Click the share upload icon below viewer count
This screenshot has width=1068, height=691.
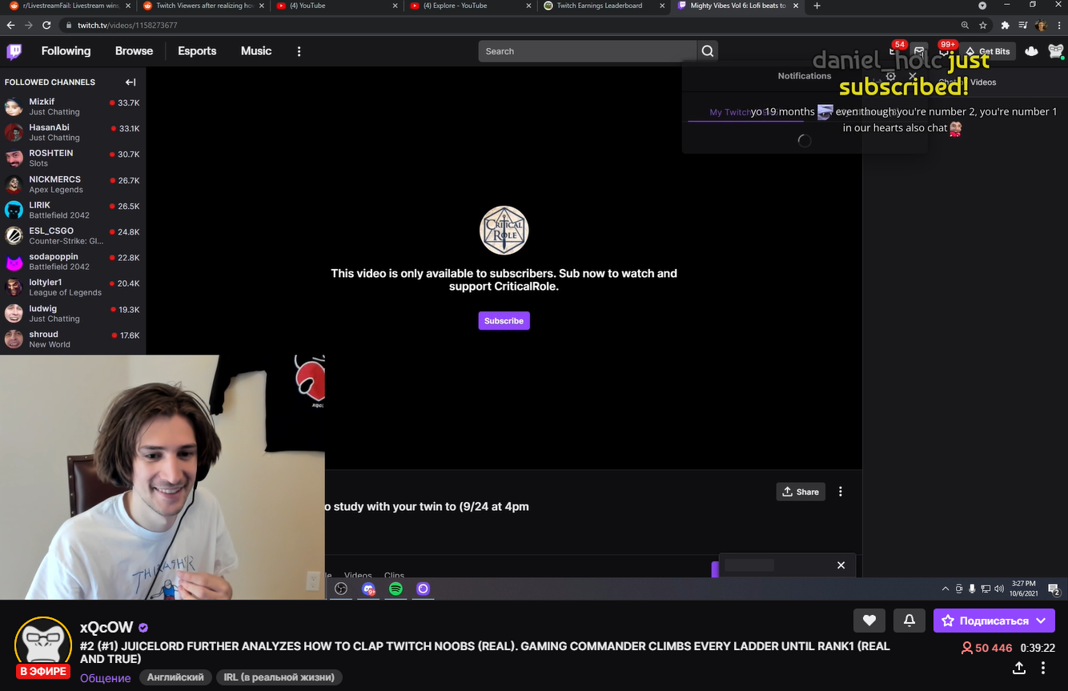[x=1019, y=667]
